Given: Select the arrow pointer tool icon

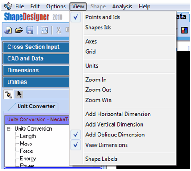Looking at the screenshot, I should (19, 94).
